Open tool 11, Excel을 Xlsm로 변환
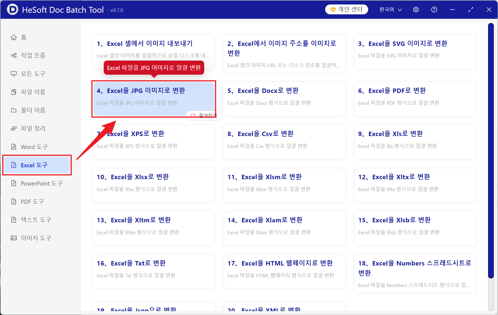Image resolution: width=498 pixels, height=315 pixels. (284, 185)
